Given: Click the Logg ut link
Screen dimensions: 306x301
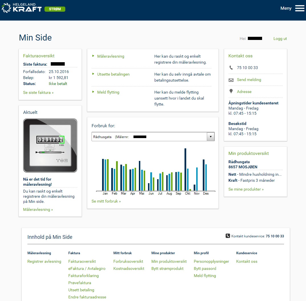Looking at the screenshot, I should point(280,39).
